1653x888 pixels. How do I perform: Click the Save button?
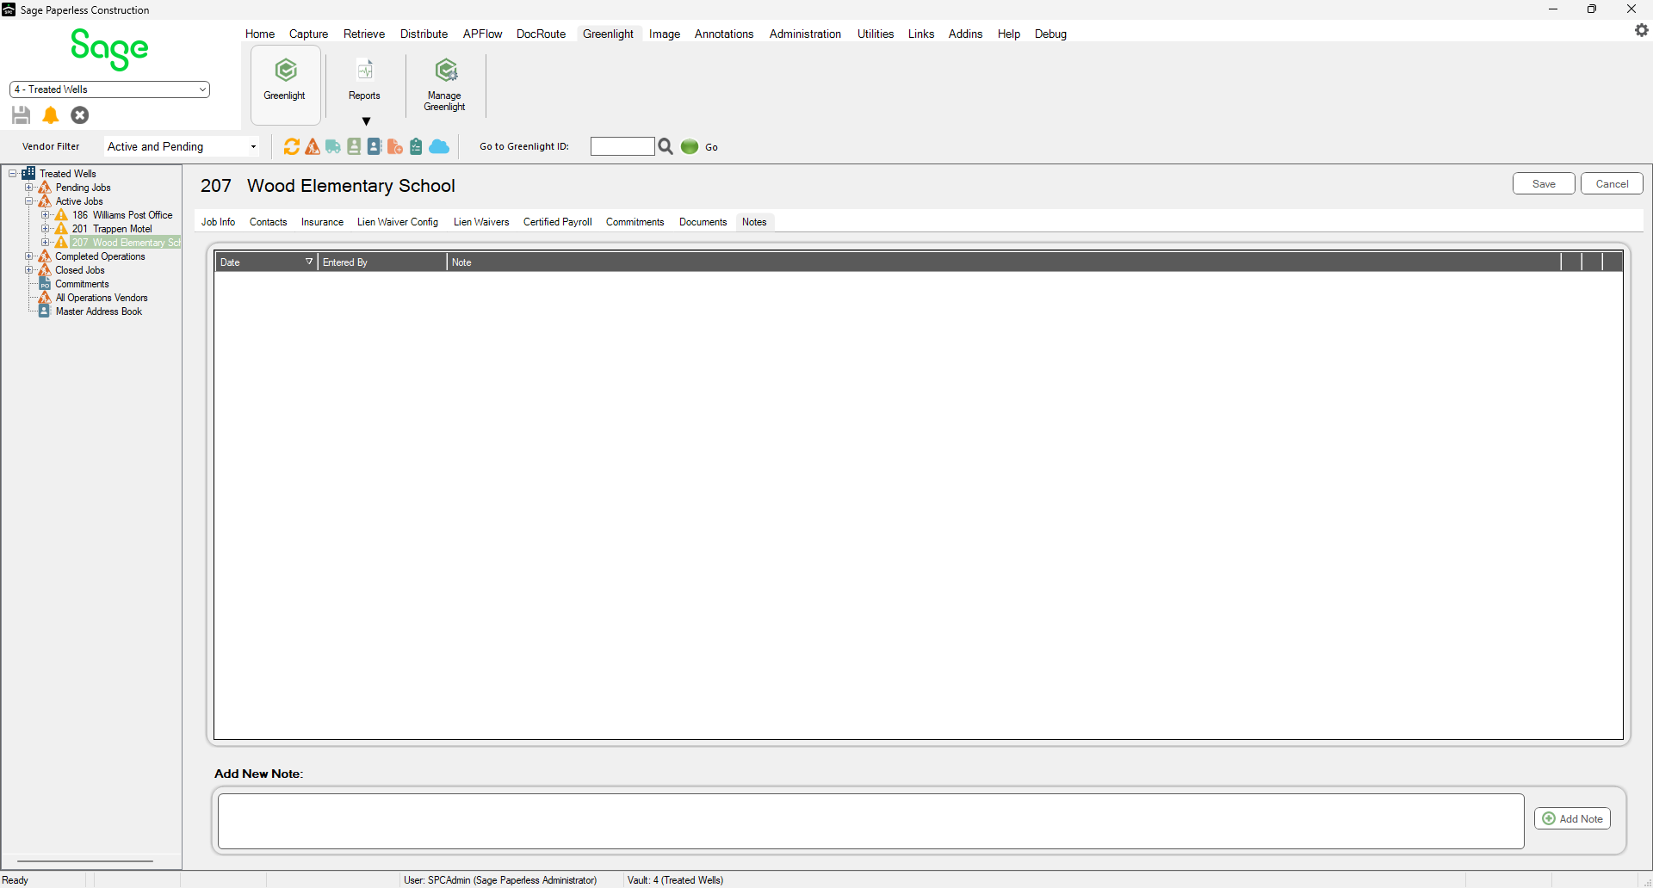tap(1544, 183)
